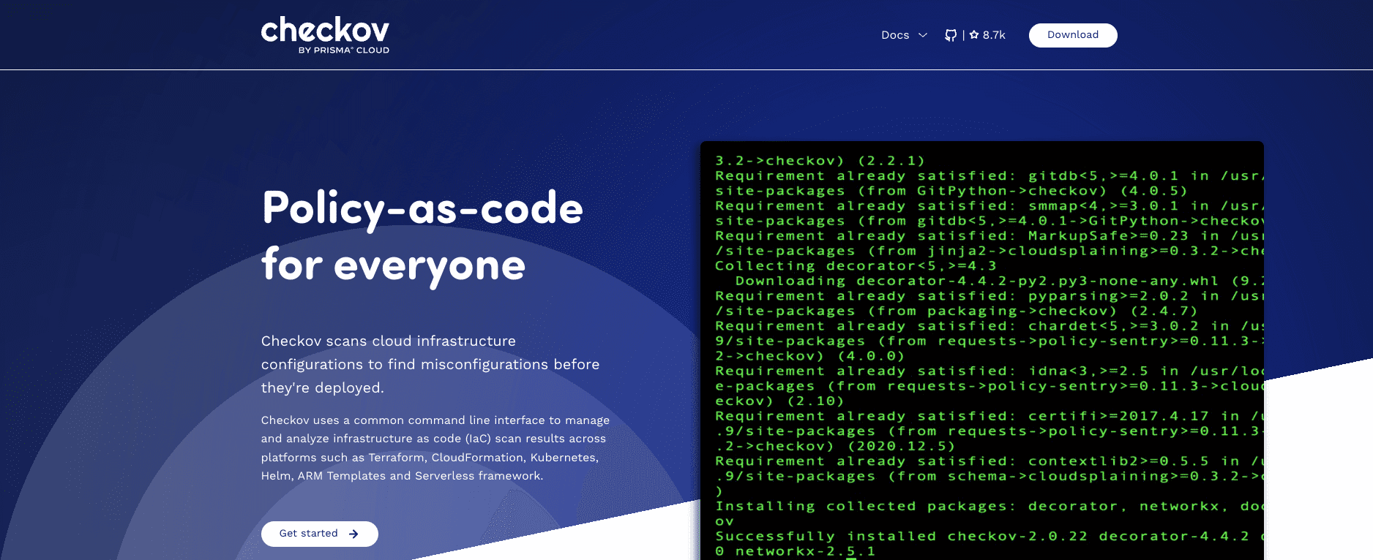Click the arrow icon in Get started
This screenshot has height=560, width=1373.
353,534
